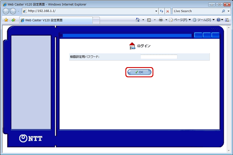Viewport: 233px width, 155px height.
Task: Open the ツール(O) menu
Action: [204, 20]
